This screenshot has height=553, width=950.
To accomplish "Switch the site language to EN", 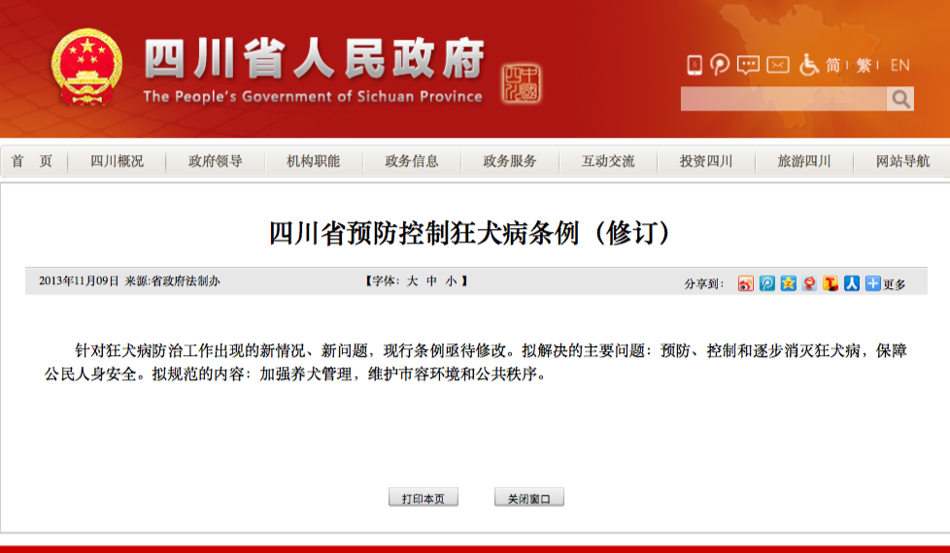I will (899, 65).
